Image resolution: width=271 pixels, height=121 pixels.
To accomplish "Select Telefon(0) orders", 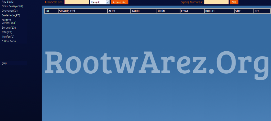I will tap(8, 37).
